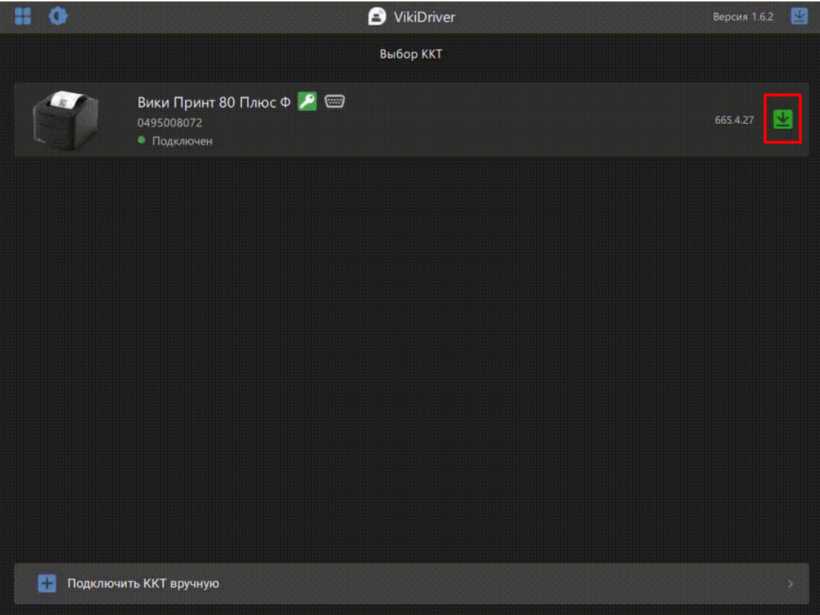This screenshot has width=820, height=615.
Task: Click the firmware version 665.4.27
Action: tap(734, 120)
